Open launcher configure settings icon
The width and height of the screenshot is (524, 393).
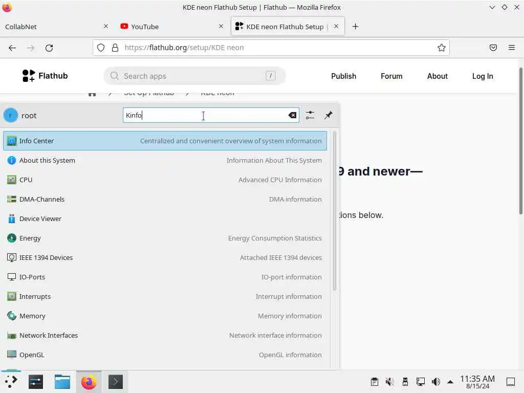pos(310,115)
